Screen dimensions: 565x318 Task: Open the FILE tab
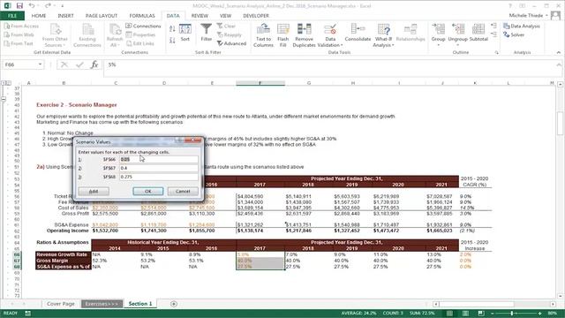12,16
